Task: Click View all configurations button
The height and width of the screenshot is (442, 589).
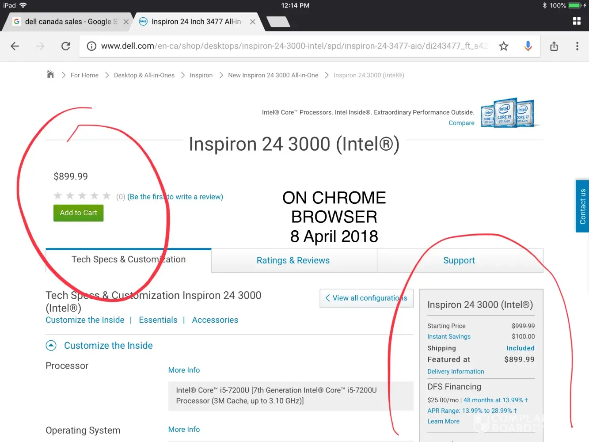Action: 366,298
